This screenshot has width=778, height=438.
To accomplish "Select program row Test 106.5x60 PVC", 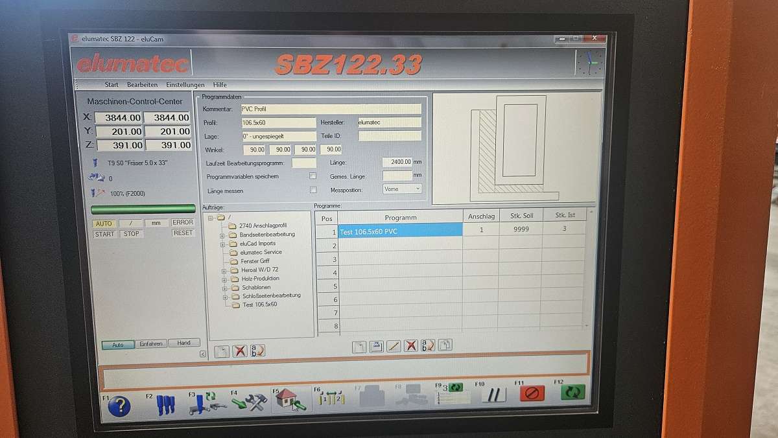I will coord(400,231).
